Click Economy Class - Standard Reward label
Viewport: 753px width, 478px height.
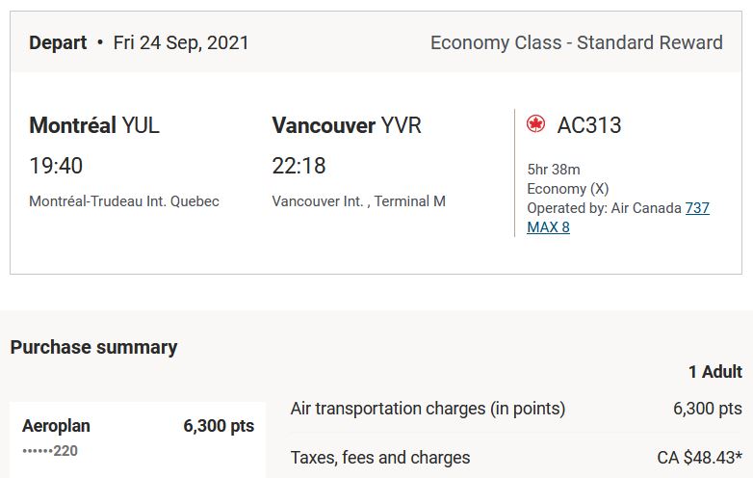[x=576, y=42]
